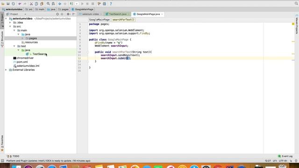Collapse the main folder

pos(14,30)
